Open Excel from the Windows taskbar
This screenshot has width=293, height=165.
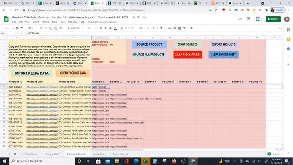pyautogui.click(x=146, y=161)
